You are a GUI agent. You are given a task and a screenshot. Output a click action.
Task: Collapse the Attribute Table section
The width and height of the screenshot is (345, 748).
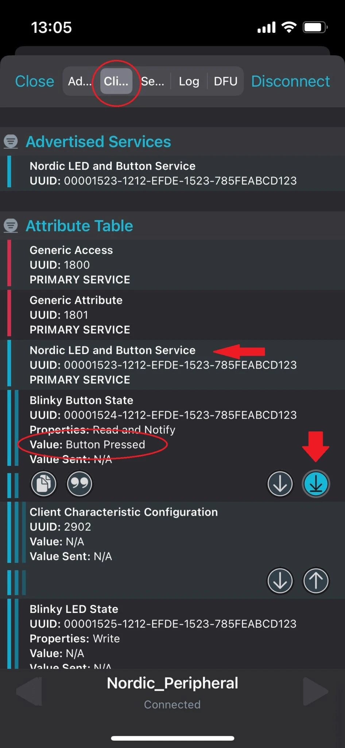(x=11, y=225)
